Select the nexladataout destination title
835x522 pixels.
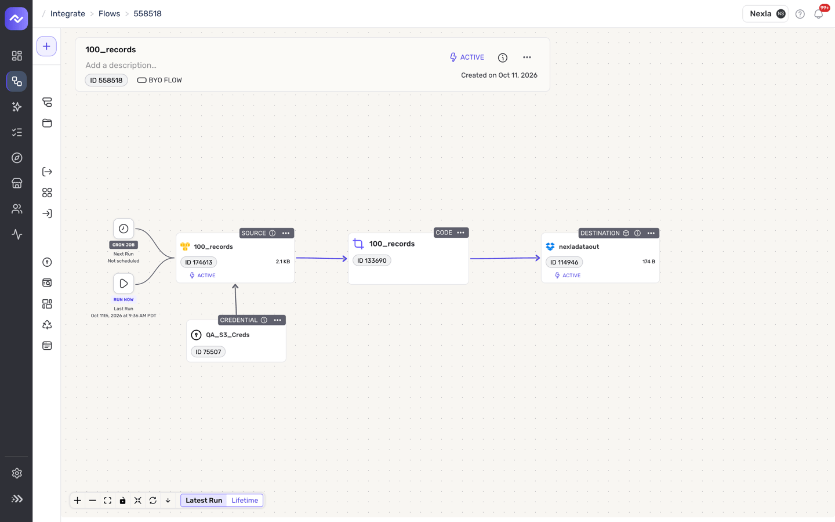[579, 246]
